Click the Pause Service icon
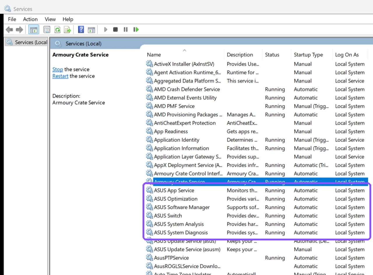Viewport: 373px width, 275px height. click(x=126, y=29)
